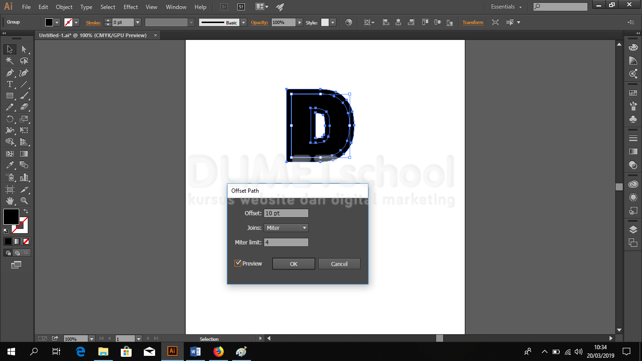Set paint mode to Color
The image size is (642, 361).
8,241
